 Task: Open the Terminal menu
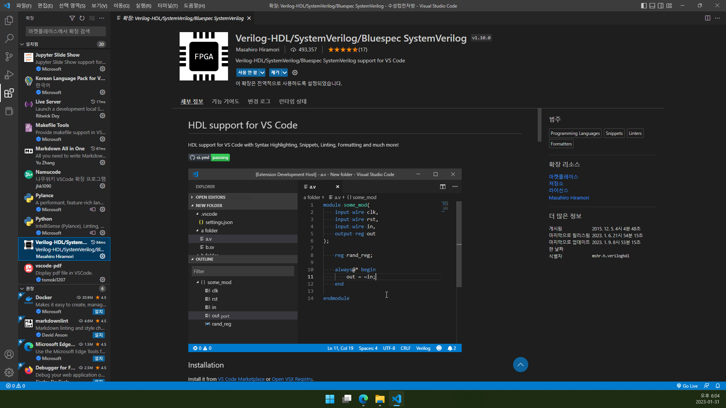pyautogui.click(x=168, y=6)
